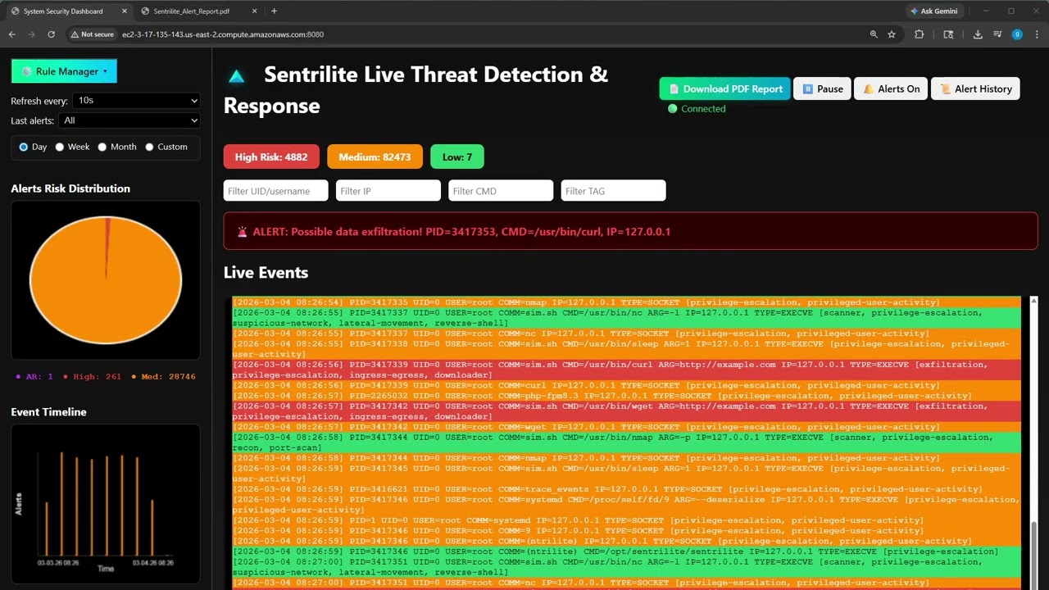Click the High Risk: 4882 badge
Screen dimensions: 1049x590
click(271, 157)
